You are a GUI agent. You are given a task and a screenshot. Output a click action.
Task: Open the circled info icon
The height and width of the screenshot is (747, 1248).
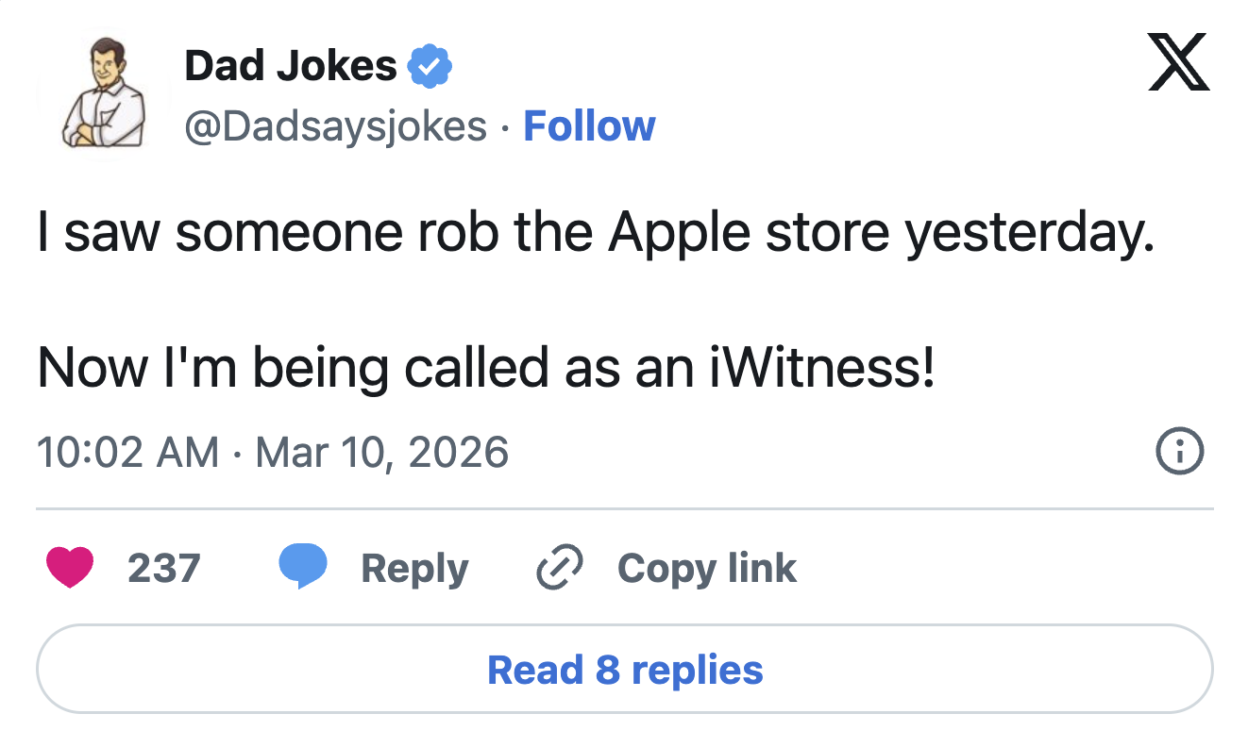tap(1179, 452)
